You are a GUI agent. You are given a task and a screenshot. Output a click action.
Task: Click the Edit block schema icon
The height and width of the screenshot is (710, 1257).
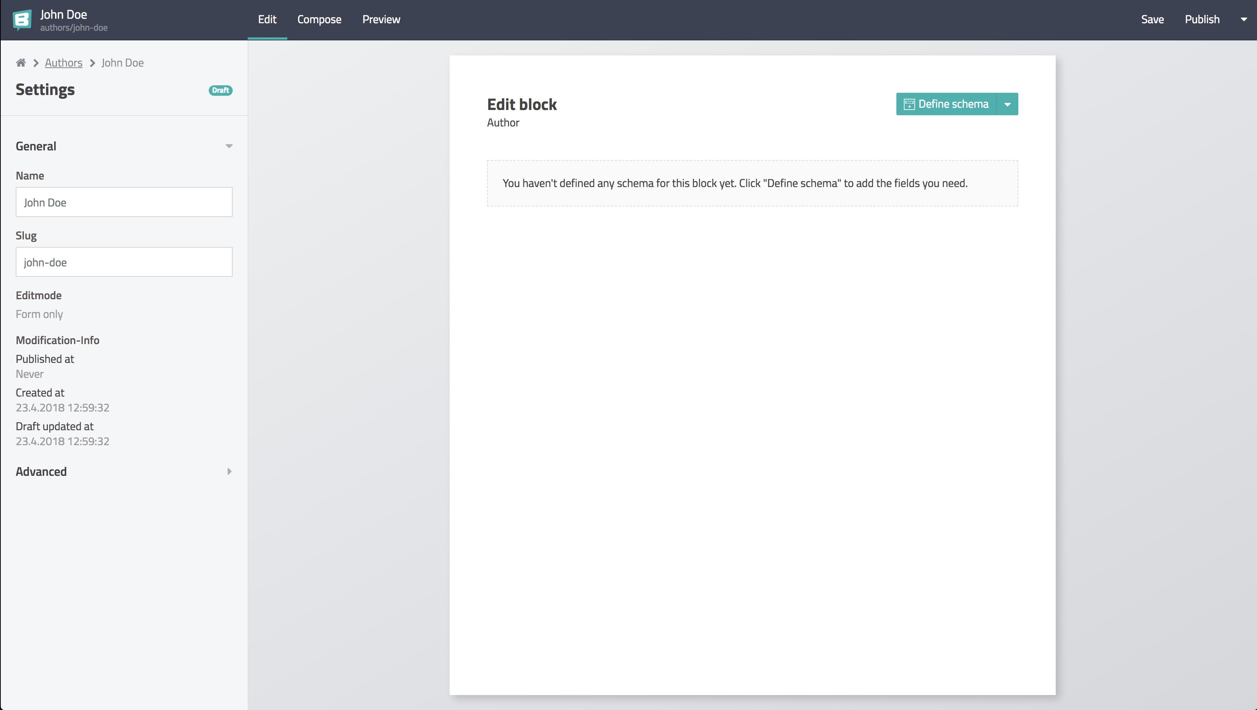tap(909, 104)
